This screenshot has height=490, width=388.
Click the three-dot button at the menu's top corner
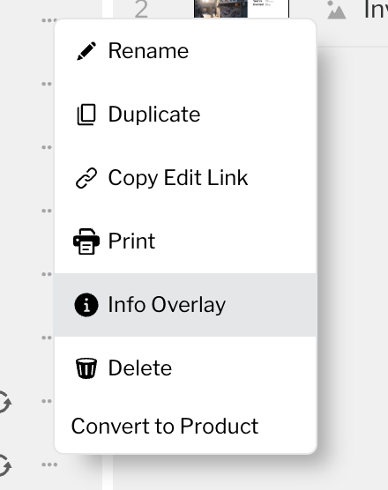point(49,20)
